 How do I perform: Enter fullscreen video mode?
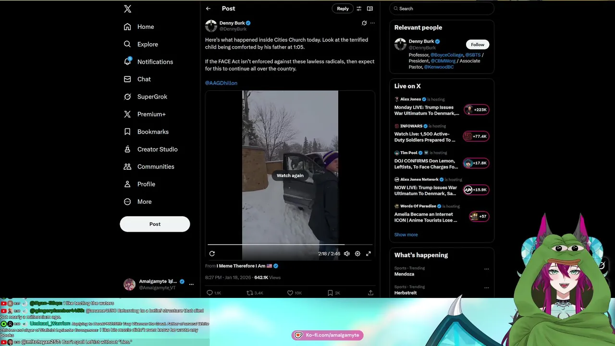pos(369,254)
